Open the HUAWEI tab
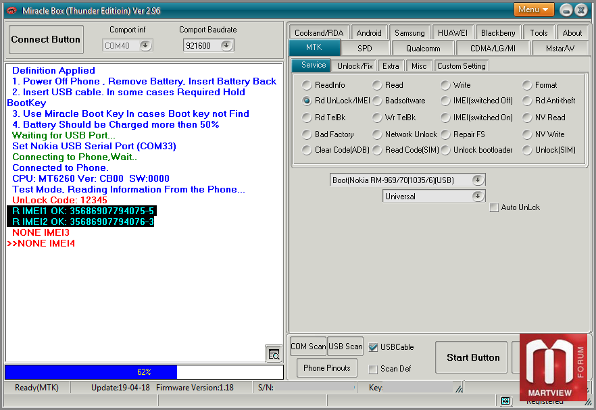The width and height of the screenshot is (596, 410). pyautogui.click(x=452, y=32)
